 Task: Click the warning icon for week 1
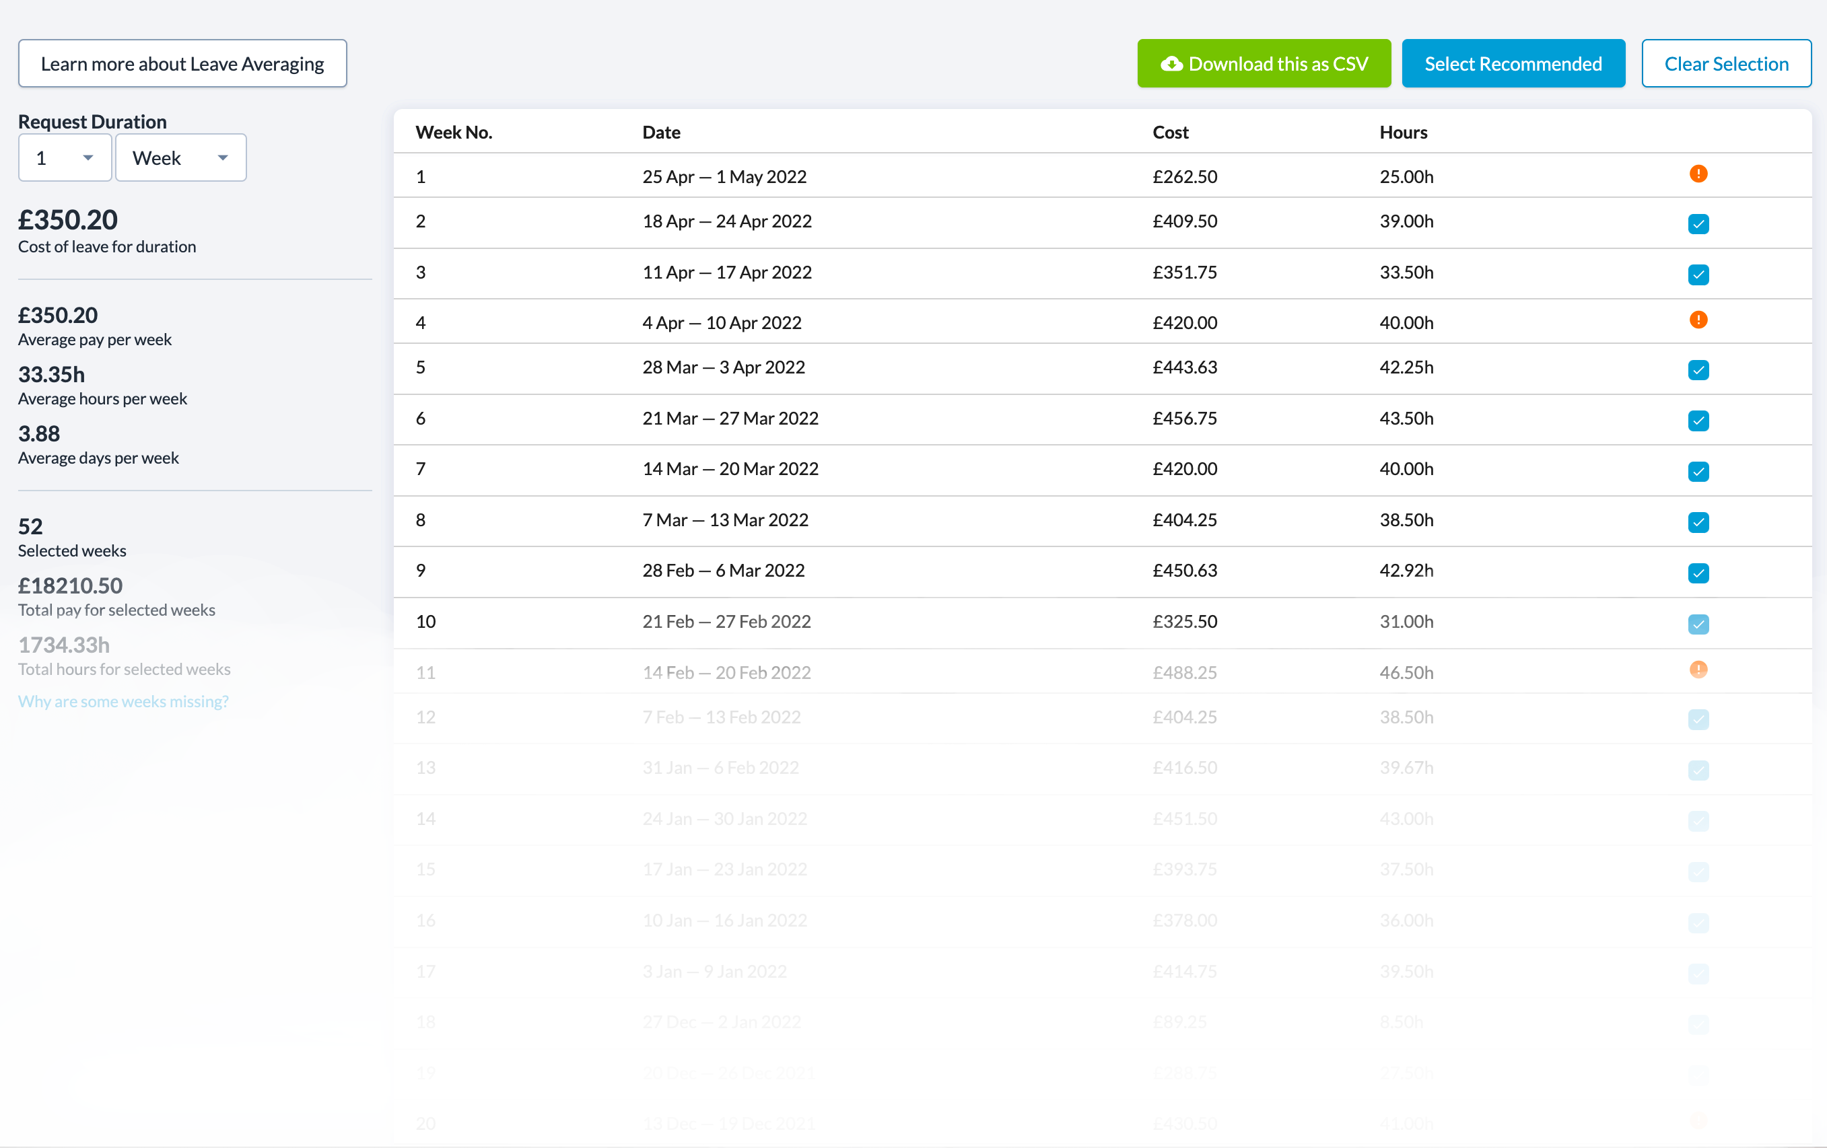point(1698,174)
